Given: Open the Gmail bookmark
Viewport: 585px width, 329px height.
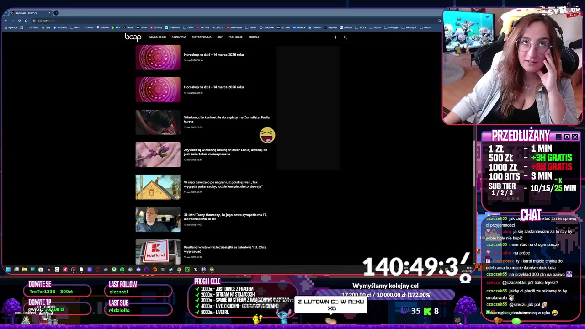Looking at the screenshot, I should [x=33, y=27].
